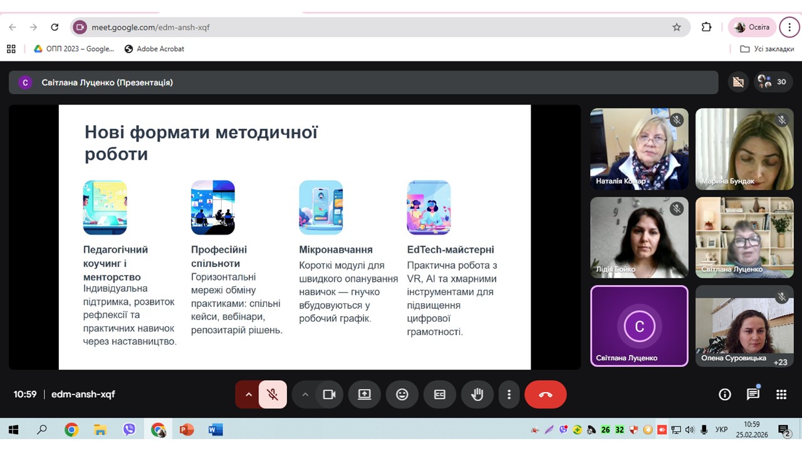
Task: Open Усі закладки bookmarks folder
Action: pyautogui.click(x=767, y=49)
